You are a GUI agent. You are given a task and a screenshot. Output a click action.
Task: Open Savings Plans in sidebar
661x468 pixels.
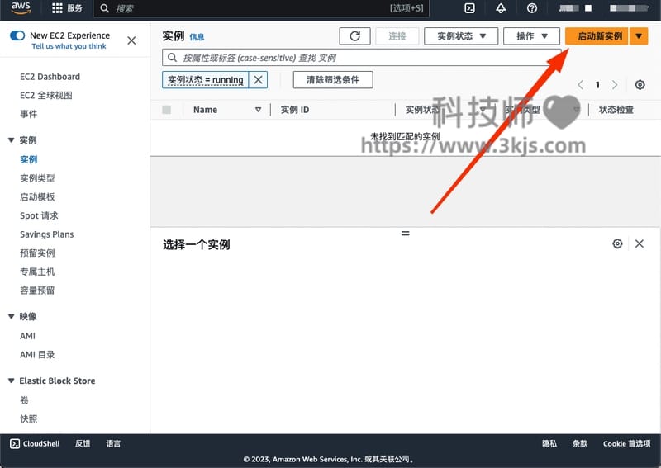pos(47,234)
